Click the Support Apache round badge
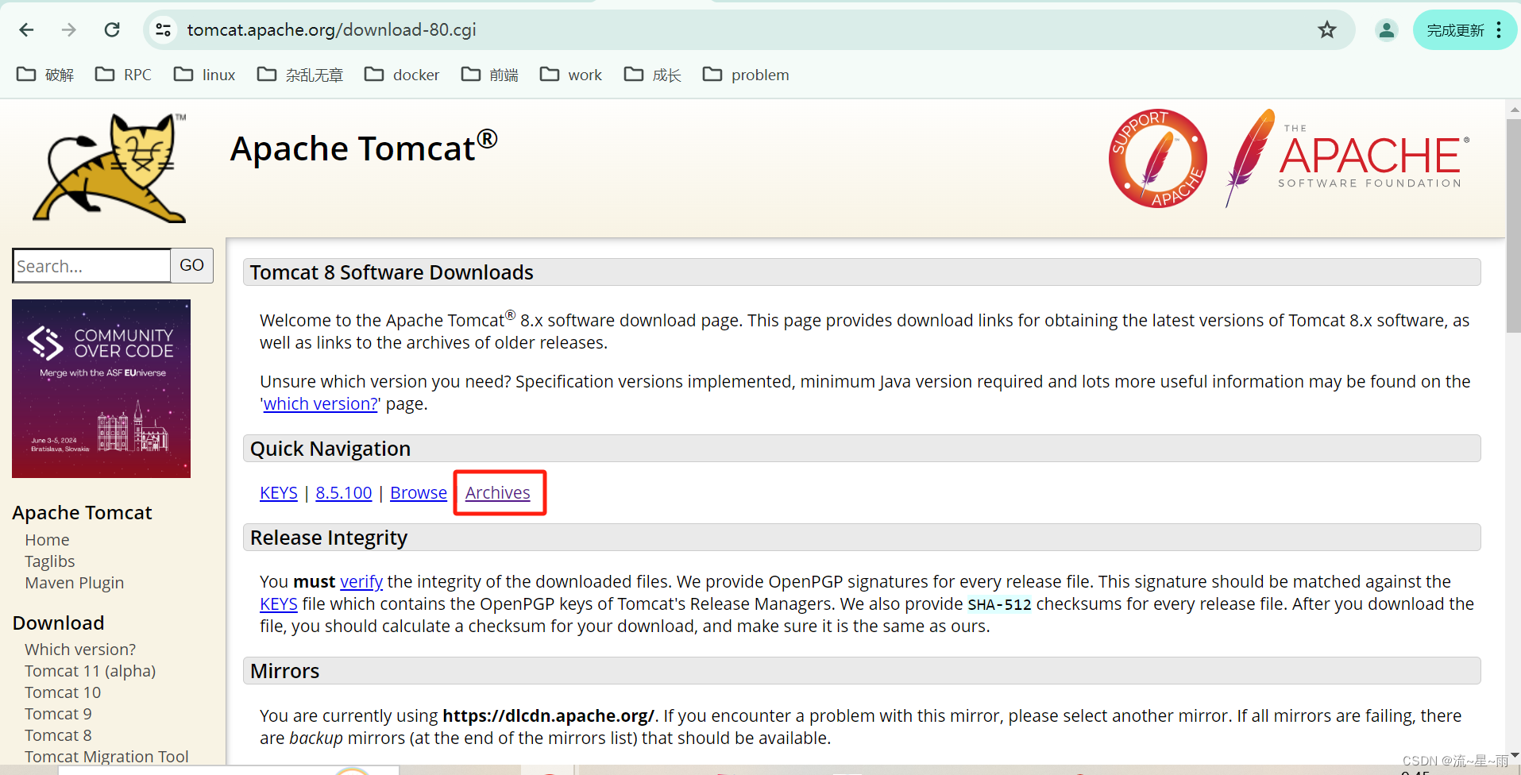Viewport: 1521px width, 775px height. pyautogui.click(x=1158, y=158)
